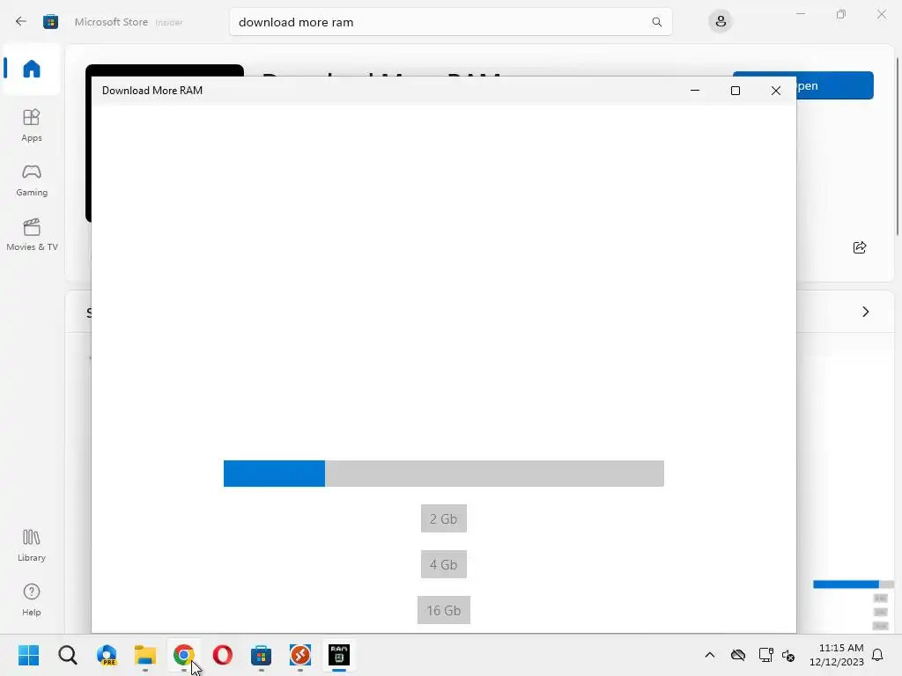Open Edge preview browser from taskbar
This screenshot has height=676, width=902.
(x=107, y=655)
